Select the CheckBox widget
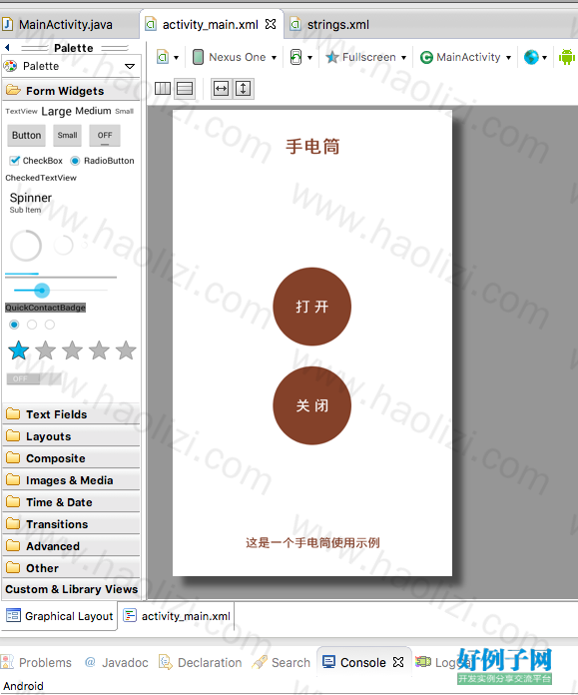This screenshot has height=695, width=578. 36,161
